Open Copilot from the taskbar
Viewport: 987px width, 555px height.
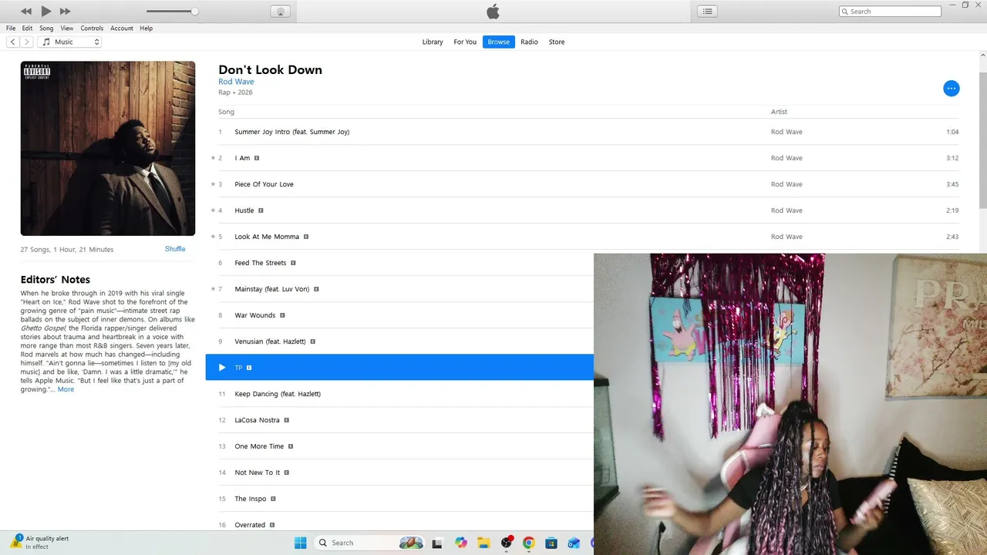point(461,543)
